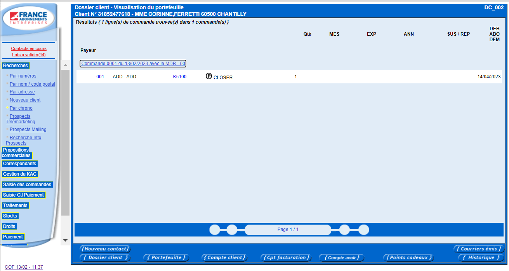Screen dimensions: 509x271
Task: Go to the next page pagination circle
Action: [344, 230]
